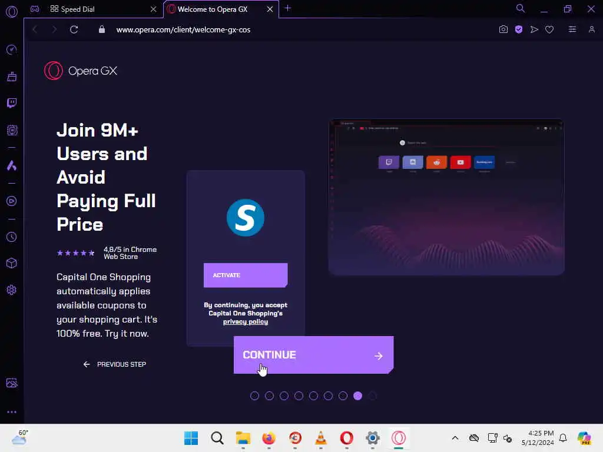Close the Speed Dial tab
Image resolution: width=603 pixels, height=452 pixels.
click(154, 9)
